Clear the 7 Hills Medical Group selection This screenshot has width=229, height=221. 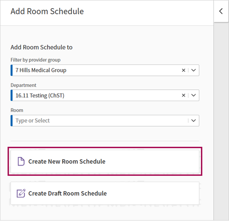click(x=184, y=70)
